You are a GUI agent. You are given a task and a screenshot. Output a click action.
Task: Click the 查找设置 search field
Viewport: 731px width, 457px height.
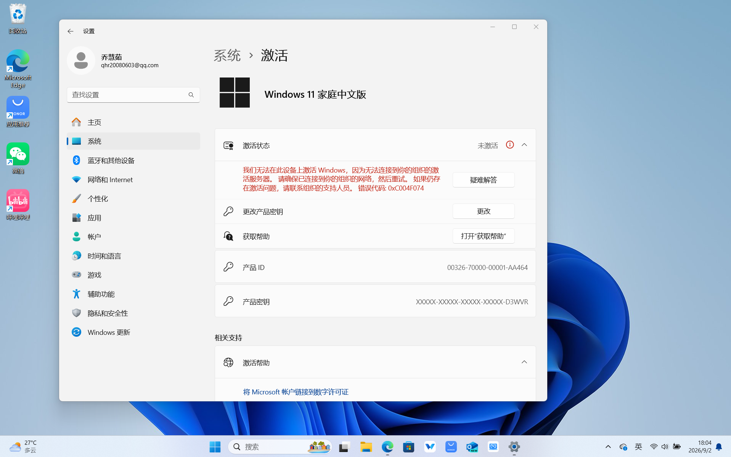point(133,95)
